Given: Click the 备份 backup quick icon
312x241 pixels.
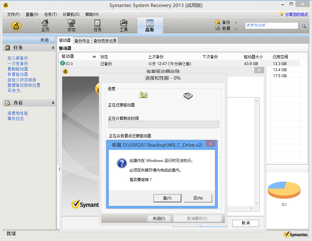Looking at the screenshot, I should click(218, 22).
